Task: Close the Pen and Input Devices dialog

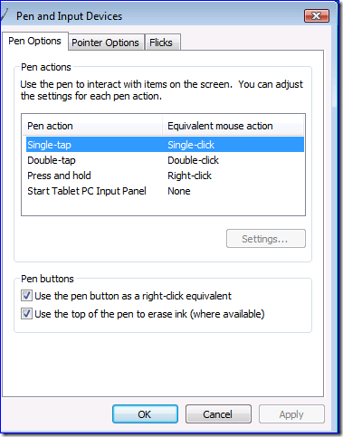Action: [317, 15]
